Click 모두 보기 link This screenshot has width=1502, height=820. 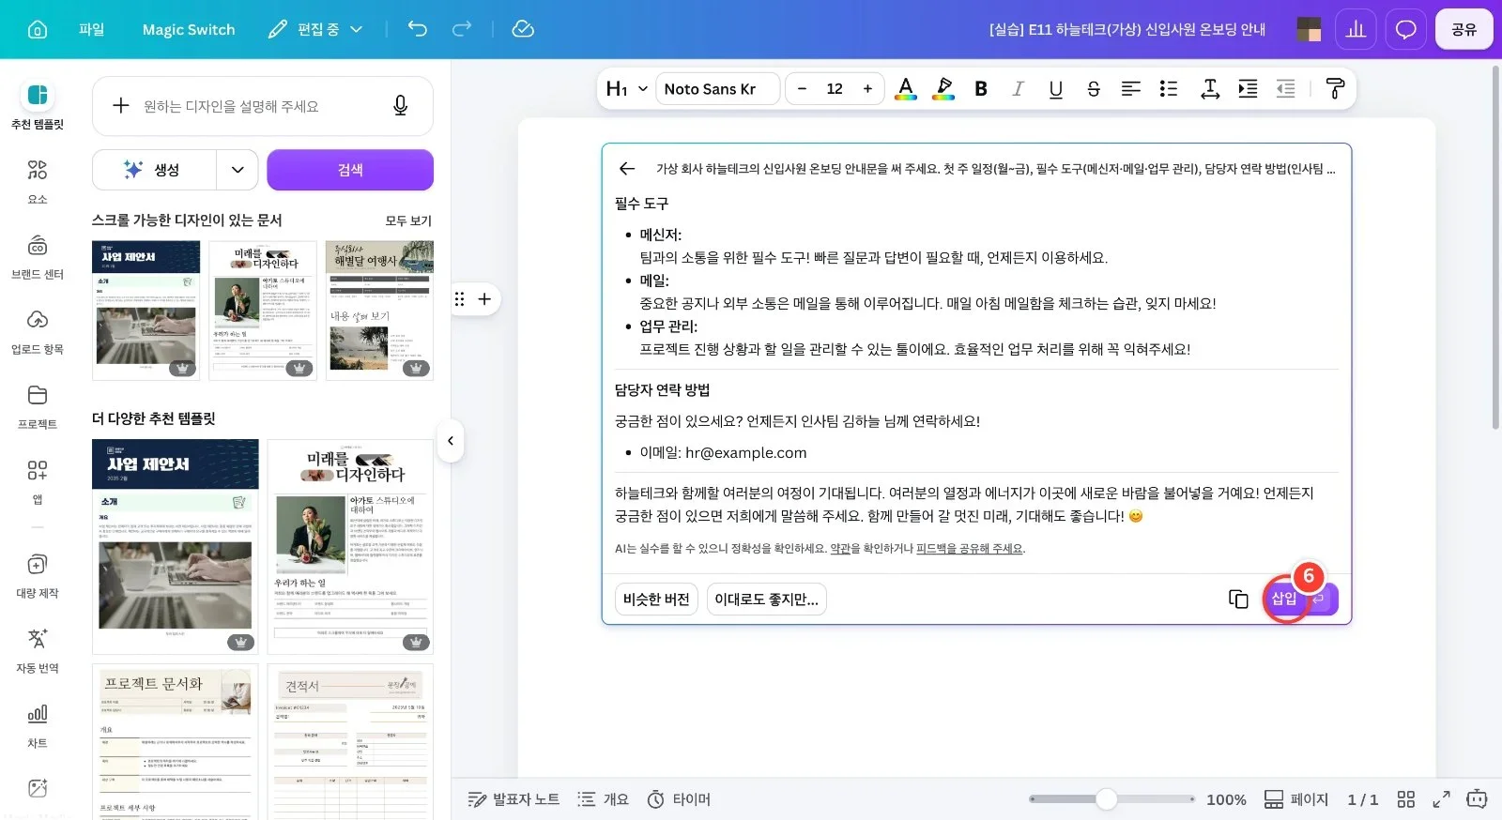(408, 220)
